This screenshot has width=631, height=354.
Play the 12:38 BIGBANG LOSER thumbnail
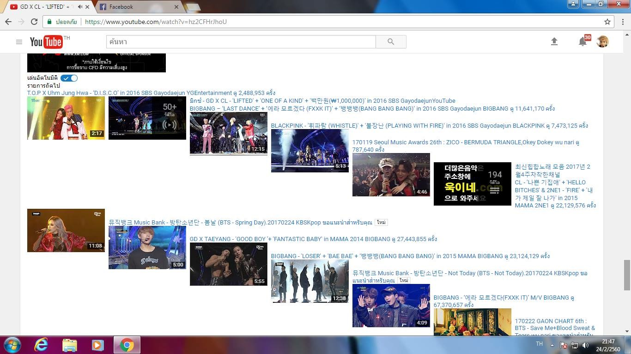310,281
